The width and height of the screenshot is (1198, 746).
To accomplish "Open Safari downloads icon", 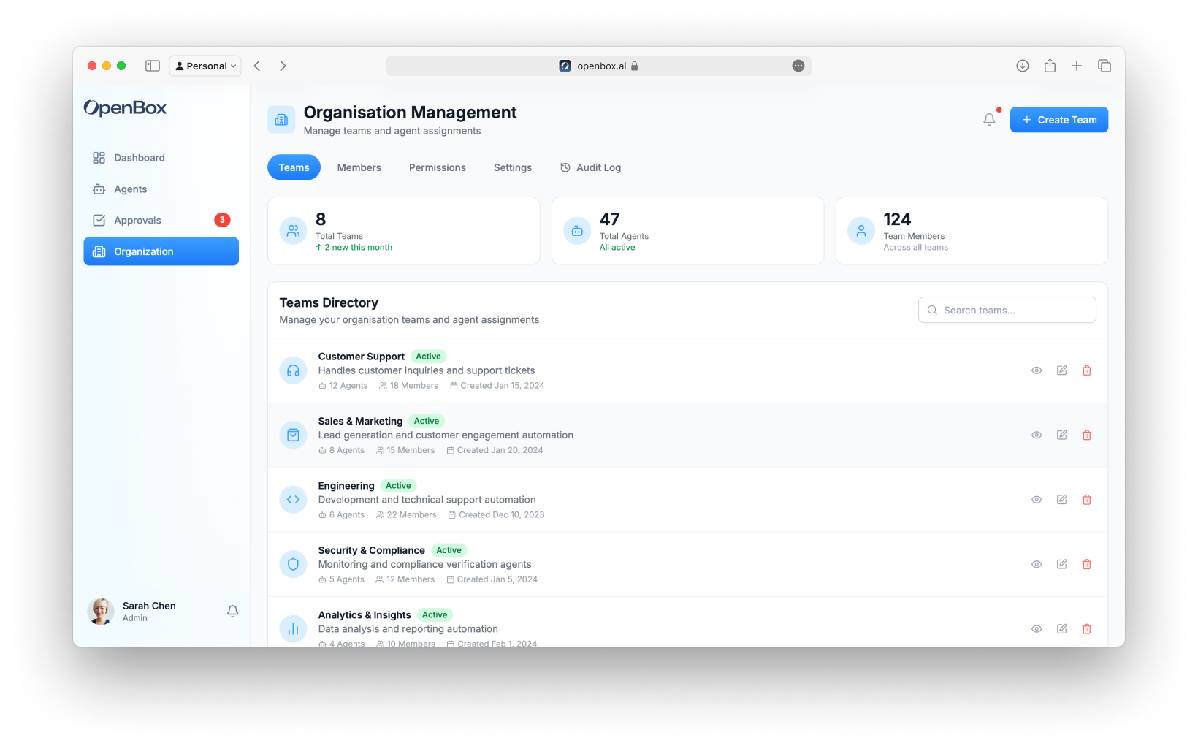I will [x=1022, y=66].
